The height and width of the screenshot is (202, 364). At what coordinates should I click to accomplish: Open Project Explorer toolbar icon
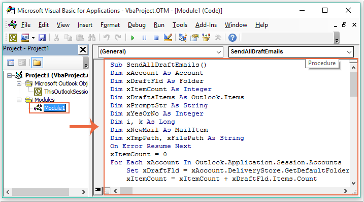pyautogui.click(x=183, y=38)
